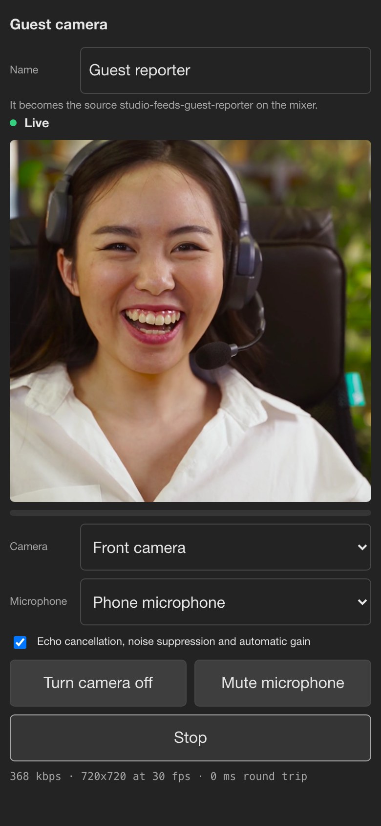The height and width of the screenshot is (826, 381).
Task: Click the Name input field "Guest reporter"
Action: tap(225, 70)
